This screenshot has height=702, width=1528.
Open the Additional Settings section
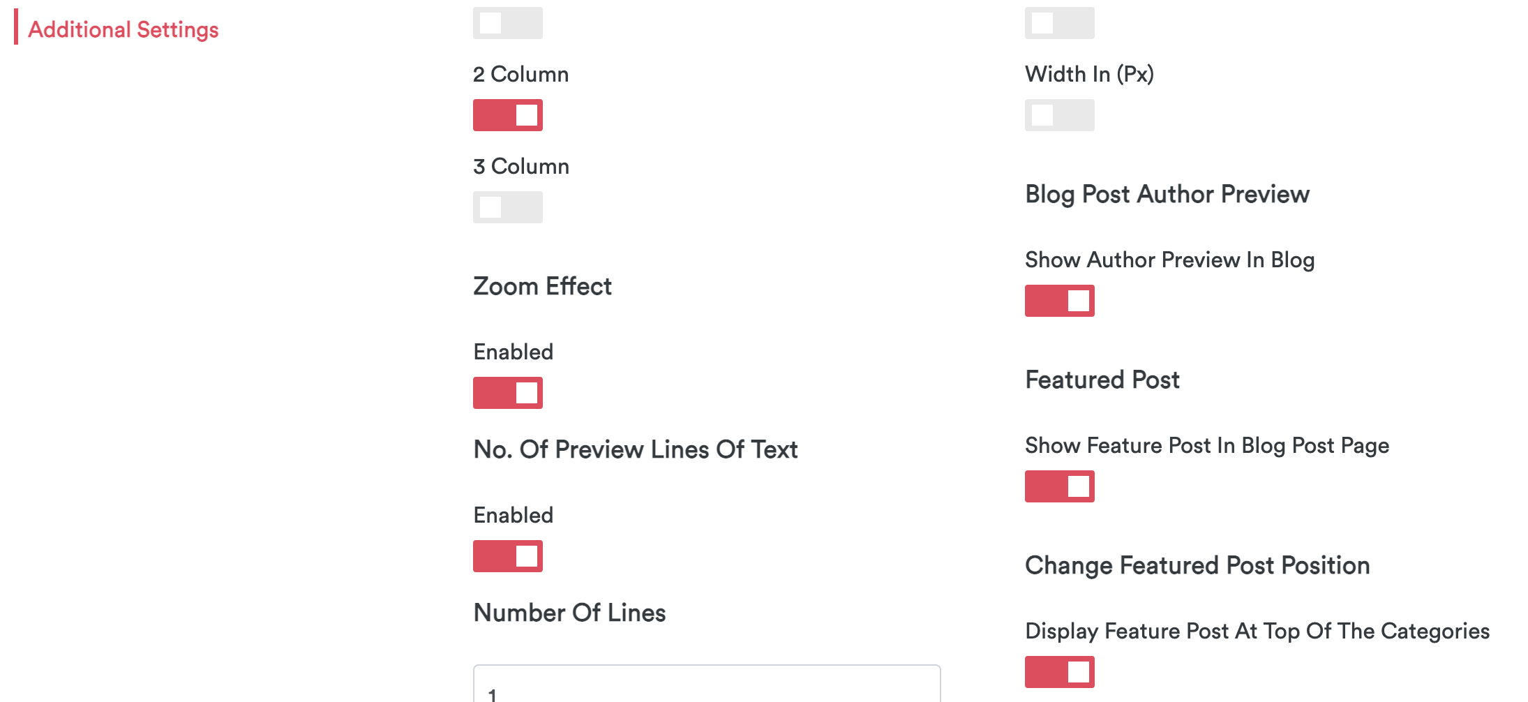tap(123, 29)
